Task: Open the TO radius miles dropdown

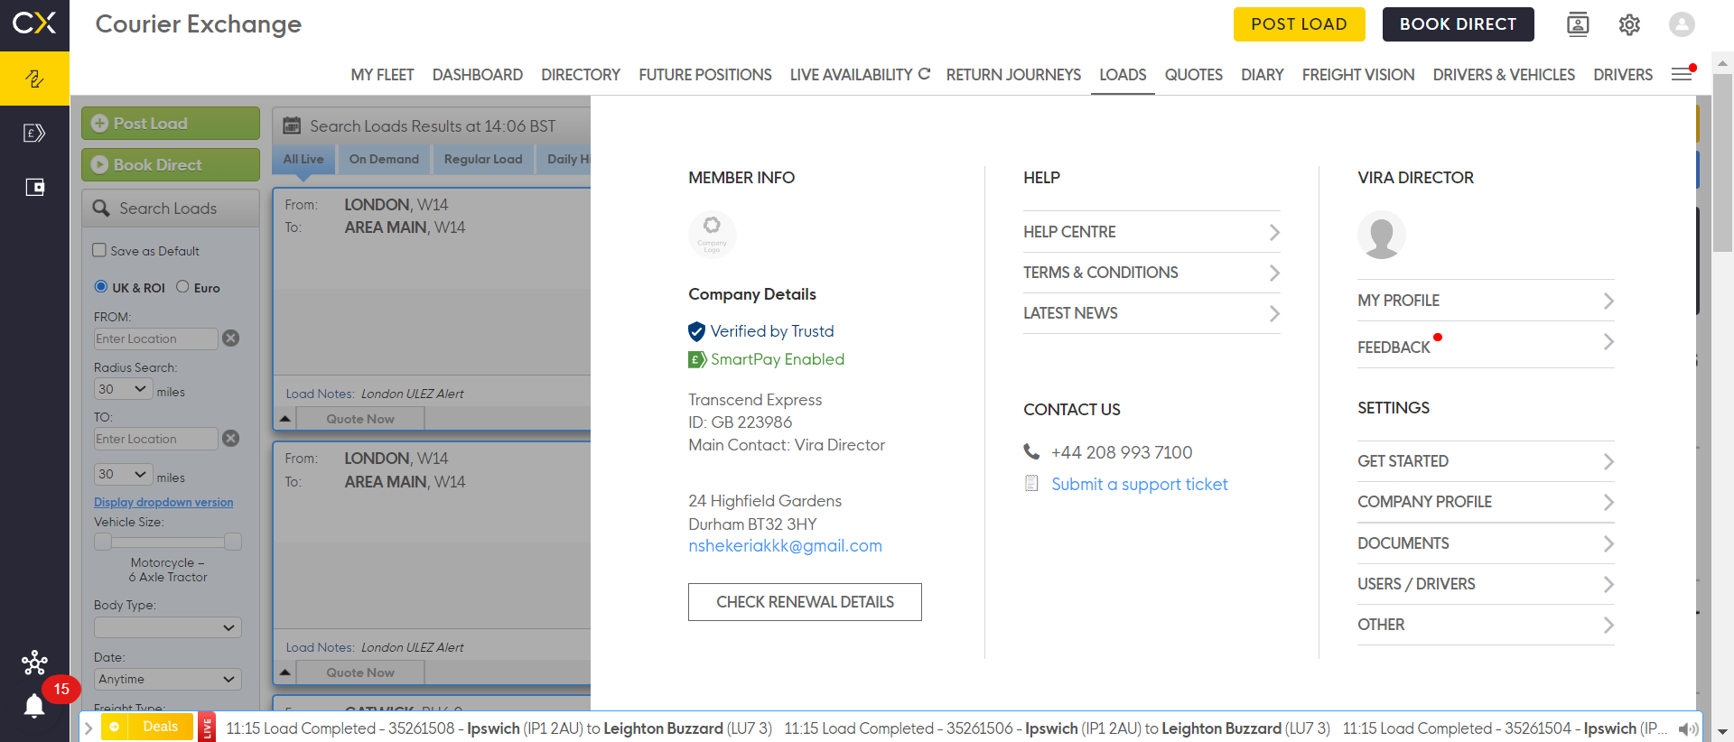Action: click(x=123, y=474)
